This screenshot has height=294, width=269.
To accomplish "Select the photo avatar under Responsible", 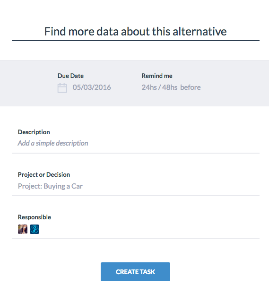I will [x=23, y=229].
